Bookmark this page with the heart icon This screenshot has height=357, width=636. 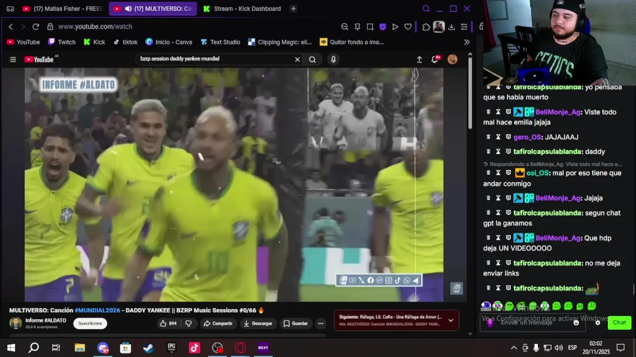click(408, 27)
